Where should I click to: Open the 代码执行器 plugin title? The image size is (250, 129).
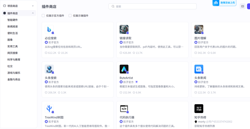tap(127, 117)
